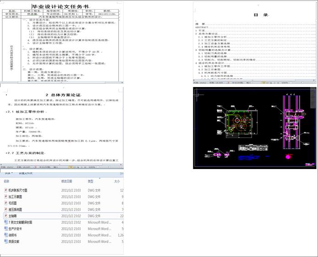Click the 加工示意图 DWG file icon
The image size is (318, 257).
point(5,197)
